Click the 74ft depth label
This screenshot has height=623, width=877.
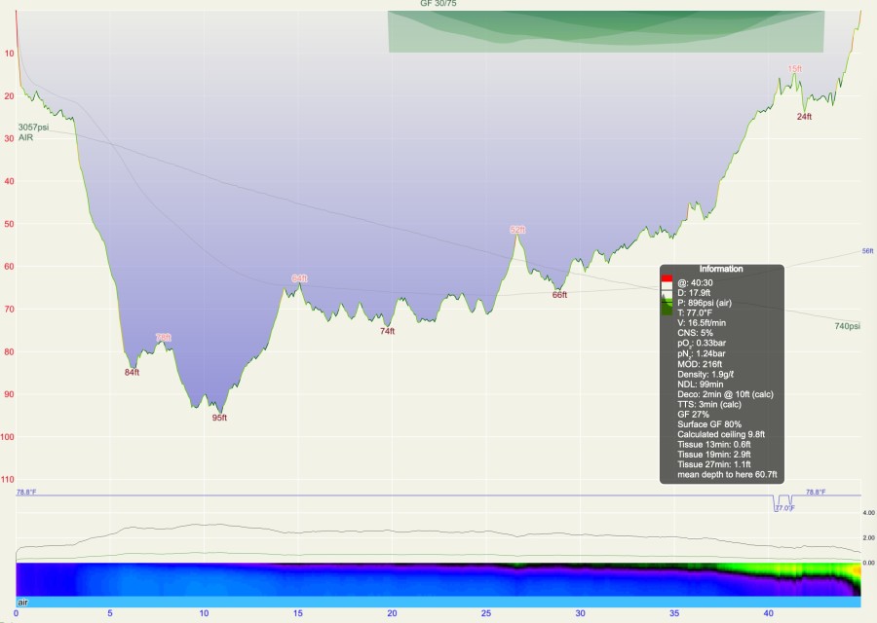(387, 331)
